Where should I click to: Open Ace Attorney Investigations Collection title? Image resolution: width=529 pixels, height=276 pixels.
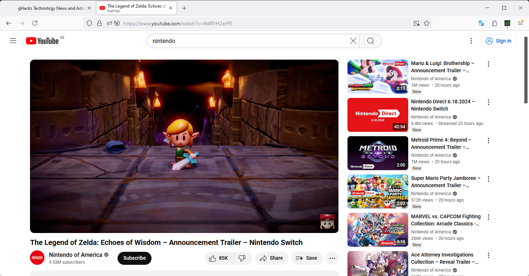pos(445,258)
